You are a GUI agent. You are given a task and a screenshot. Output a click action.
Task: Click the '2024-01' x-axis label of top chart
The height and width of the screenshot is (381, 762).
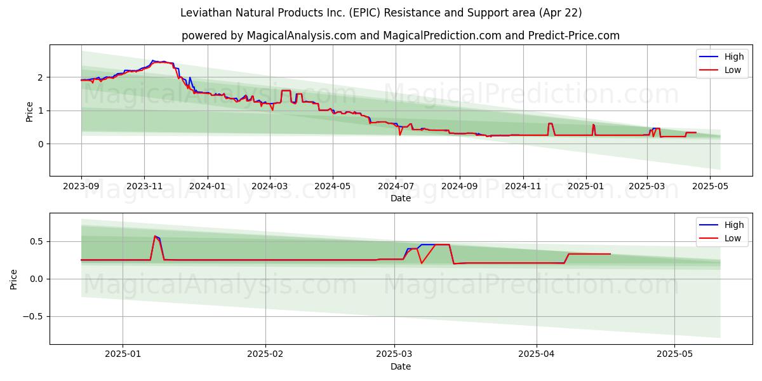point(208,187)
